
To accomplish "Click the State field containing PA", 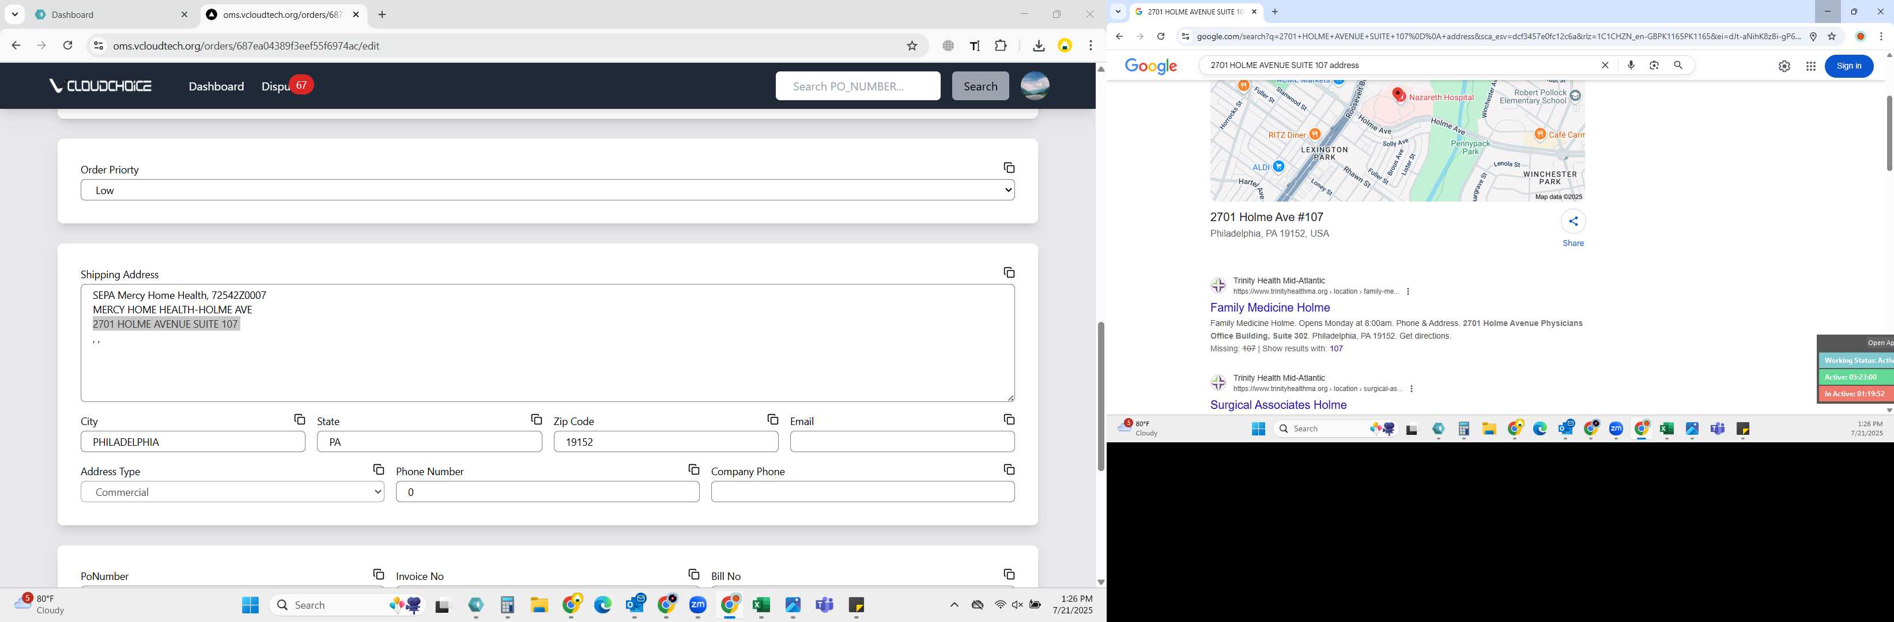I will click(429, 442).
